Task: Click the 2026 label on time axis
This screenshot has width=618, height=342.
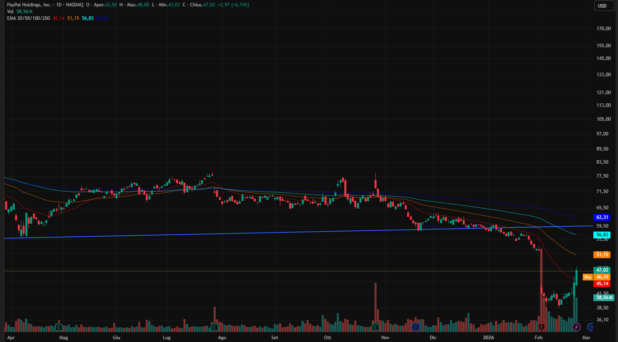Action: [488, 338]
